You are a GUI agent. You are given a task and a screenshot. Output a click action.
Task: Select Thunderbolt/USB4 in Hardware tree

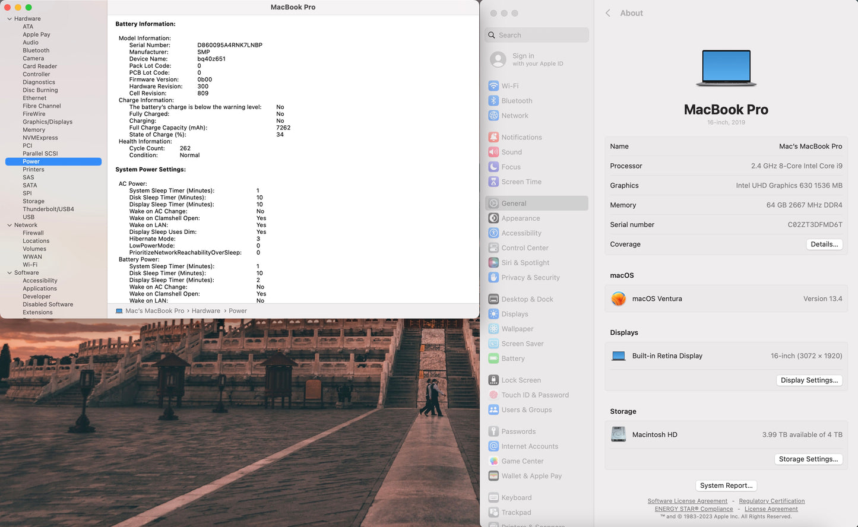(49, 209)
